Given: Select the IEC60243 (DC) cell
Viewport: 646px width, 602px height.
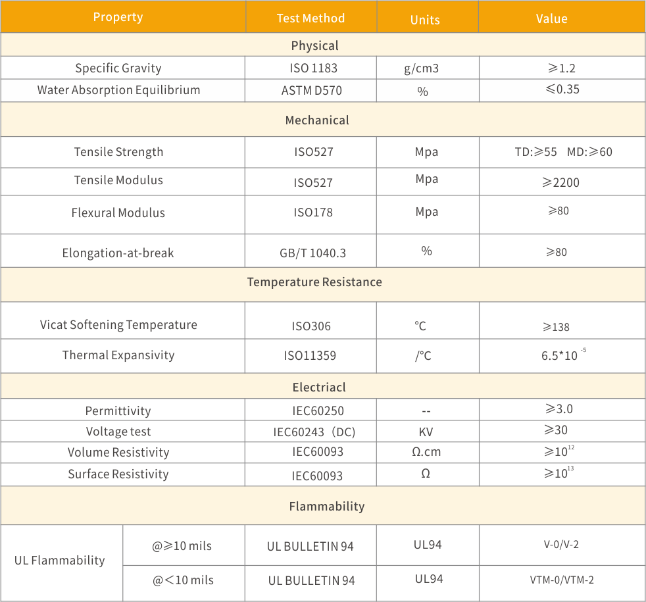Looking at the screenshot, I should pos(314,432).
